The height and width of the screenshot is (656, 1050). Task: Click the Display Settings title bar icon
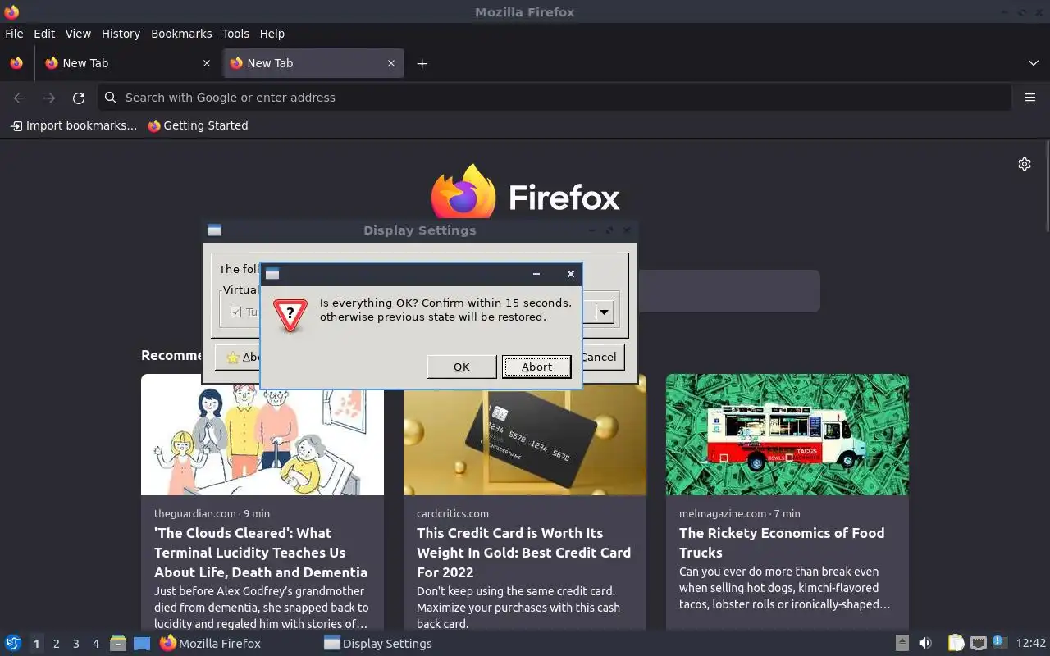coord(214,230)
